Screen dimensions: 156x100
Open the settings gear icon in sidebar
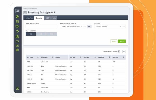(17, 50)
